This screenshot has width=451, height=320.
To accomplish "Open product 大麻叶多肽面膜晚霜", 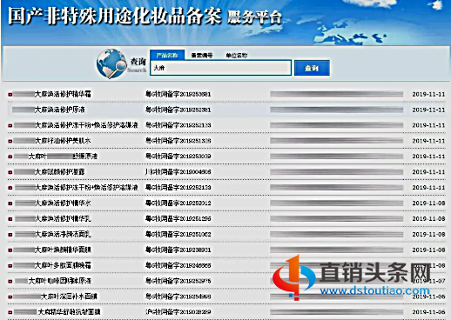I will click(x=63, y=265).
